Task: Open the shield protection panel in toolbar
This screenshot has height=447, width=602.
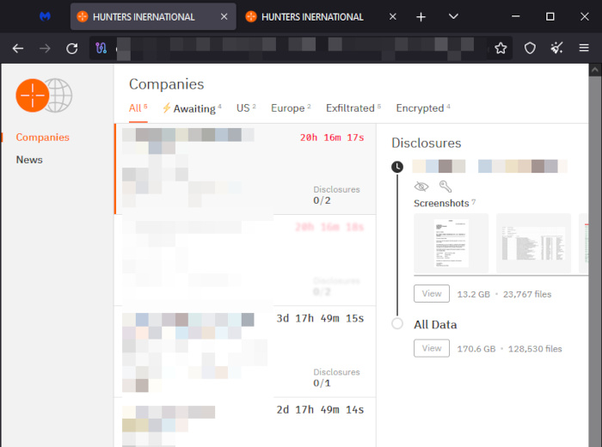Action: point(530,48)
